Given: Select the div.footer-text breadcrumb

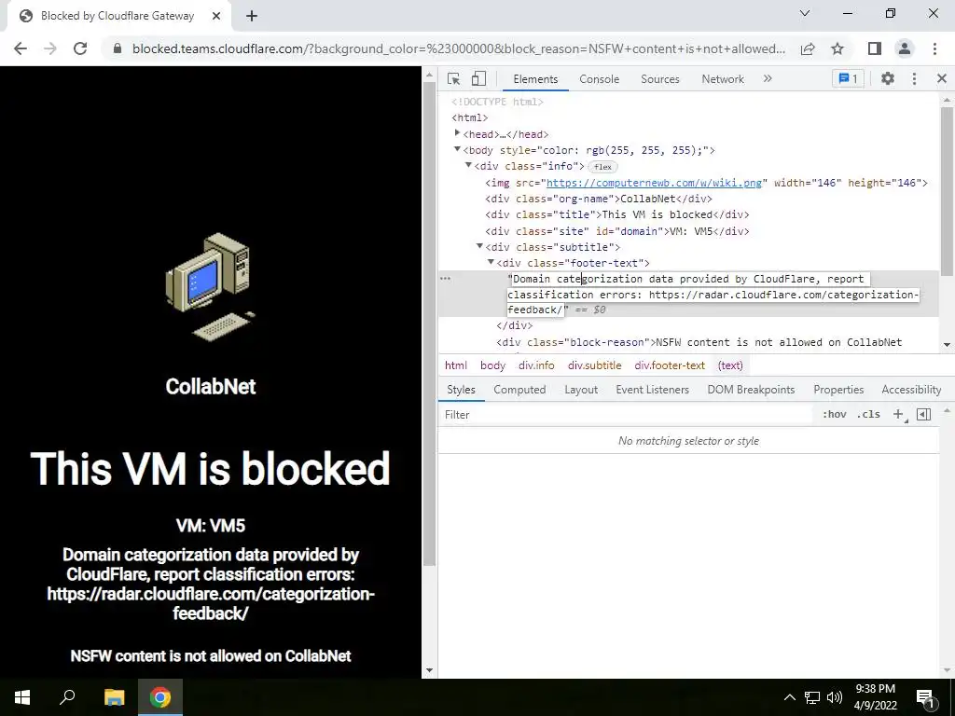Looking at the screenshot, I should tap(670, 365).
